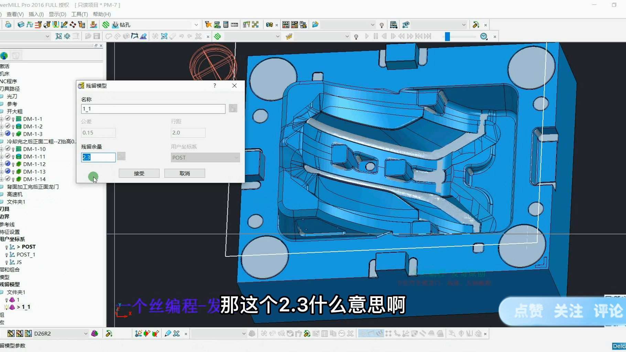The width and height of the screenshot is (626, 352).
Task: Click the ViewMill yellow tools icon
Action: pos(289,36)
